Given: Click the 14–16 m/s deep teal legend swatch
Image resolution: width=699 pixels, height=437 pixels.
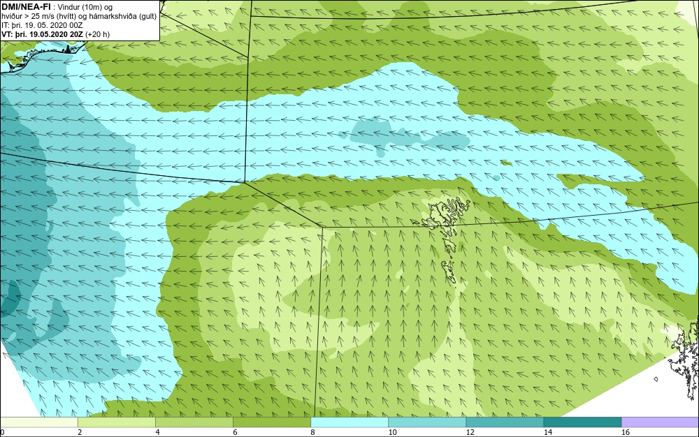Looking at the screenshot, I should point(582,422).
